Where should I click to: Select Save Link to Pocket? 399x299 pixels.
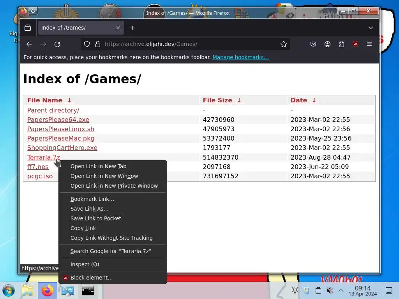113,218
